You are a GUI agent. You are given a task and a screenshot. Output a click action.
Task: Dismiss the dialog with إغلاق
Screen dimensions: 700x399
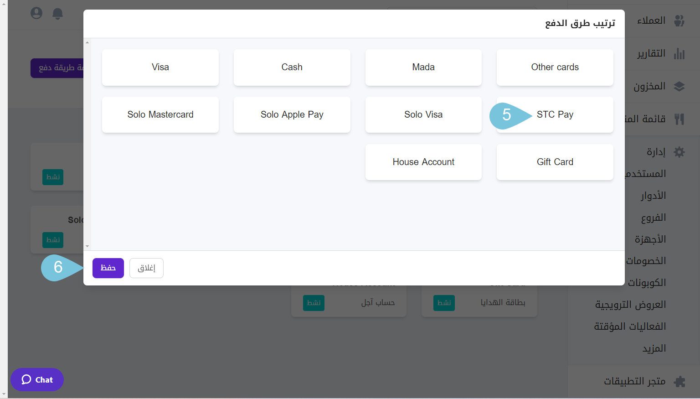tap(146, 268)
